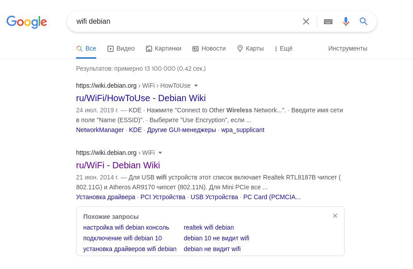The width and height of the screenshot is (413, 269).
Task: Expand dropdown arrow next to second result's WiFi URL
Action: pyautogui.click(x=160, y=153)
